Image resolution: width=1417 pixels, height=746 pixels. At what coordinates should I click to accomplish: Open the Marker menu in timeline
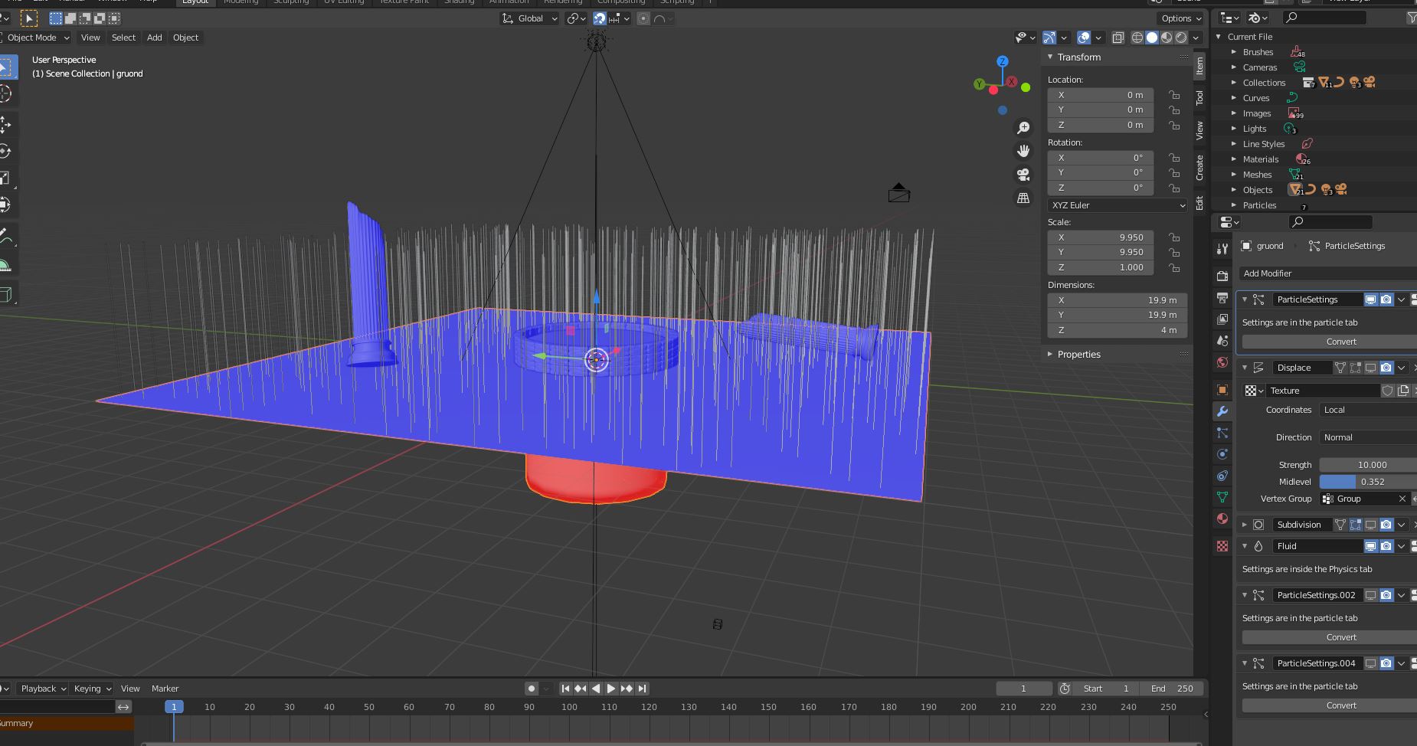pyautogui.click(x=165, y=689)
